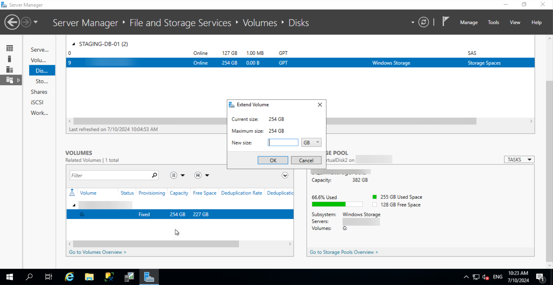The height and width of the screenshot is (285, 553).
Task: Click the 66.6% Used capacity bar
Action: (337, 204)
